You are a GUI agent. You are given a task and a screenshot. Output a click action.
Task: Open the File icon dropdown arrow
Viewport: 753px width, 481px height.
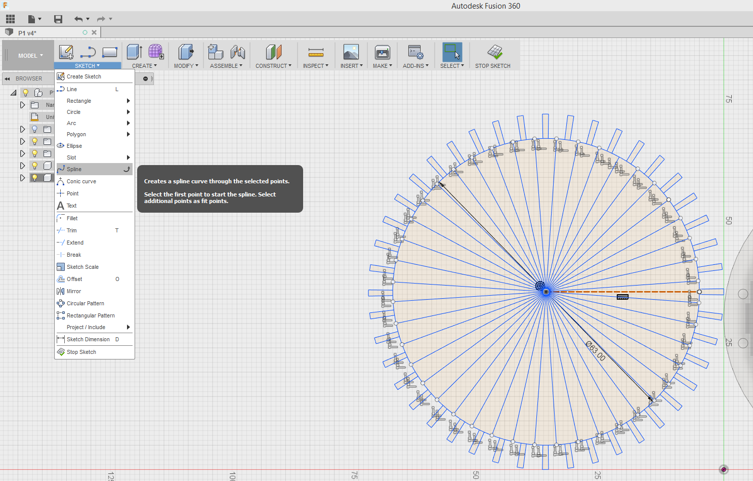click(39, 19)
